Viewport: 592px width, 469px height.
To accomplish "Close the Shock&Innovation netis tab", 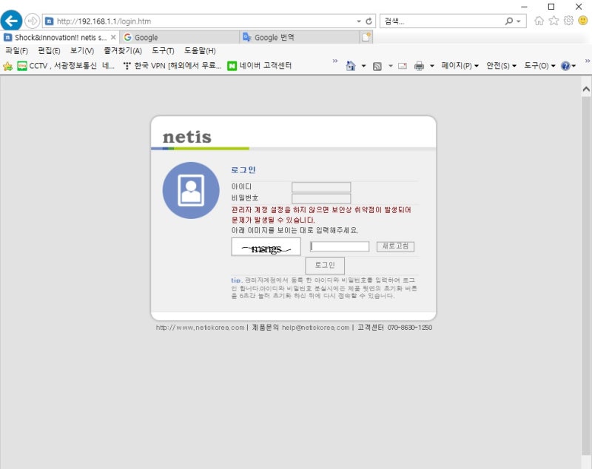I will [x=113, y=37].
